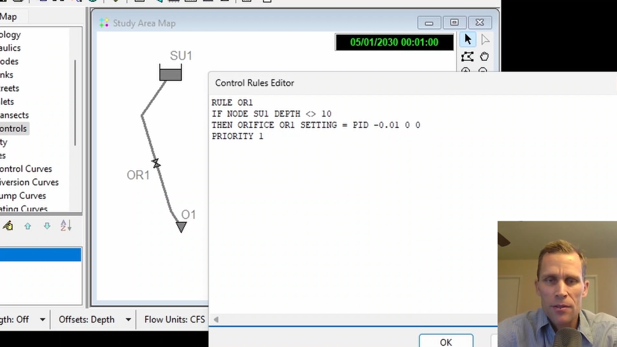Viewport: 617px width, 347px height.
Task: Select Control Curves in the tree
Action: click(x=26, y=169)
